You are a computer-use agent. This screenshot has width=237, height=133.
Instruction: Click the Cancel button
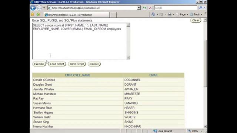tap(94, 64)
